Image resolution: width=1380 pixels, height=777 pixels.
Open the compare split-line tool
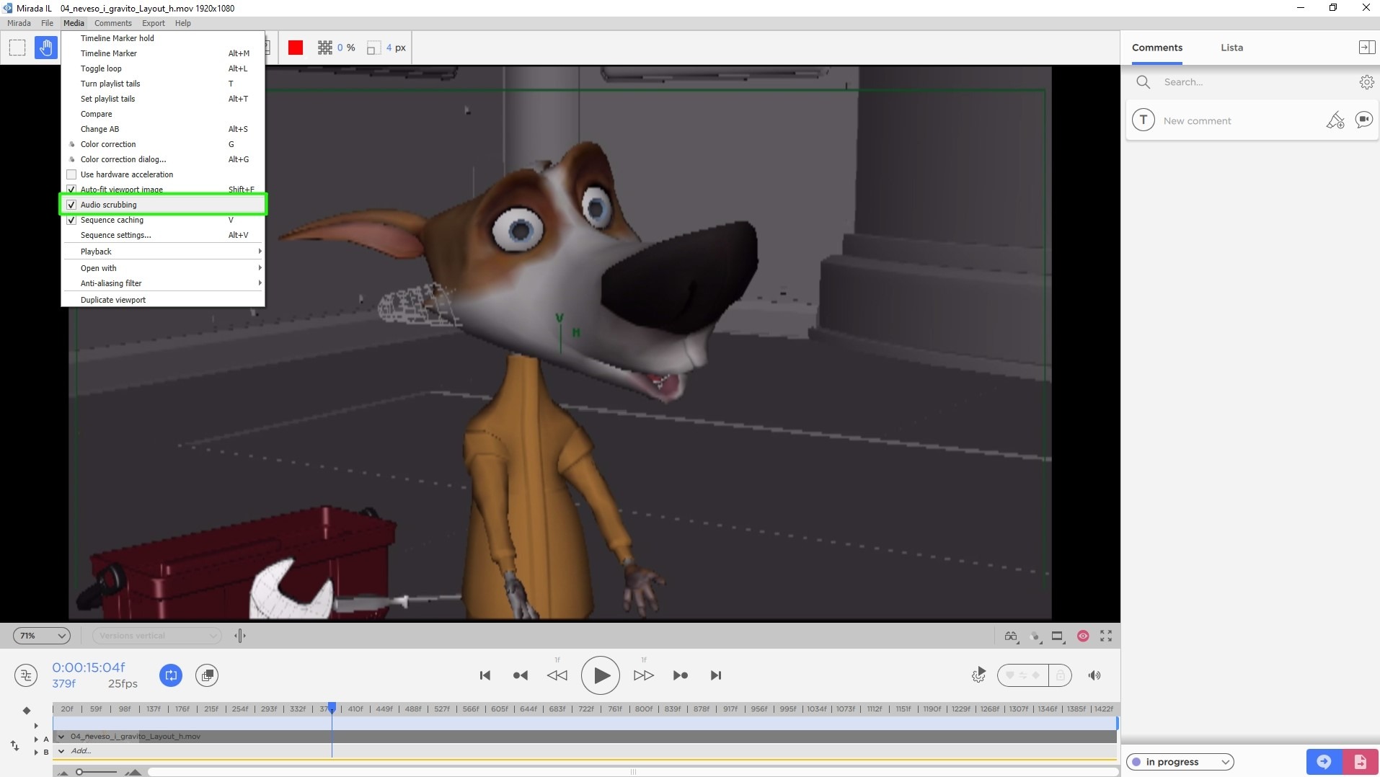pos(240,636)
